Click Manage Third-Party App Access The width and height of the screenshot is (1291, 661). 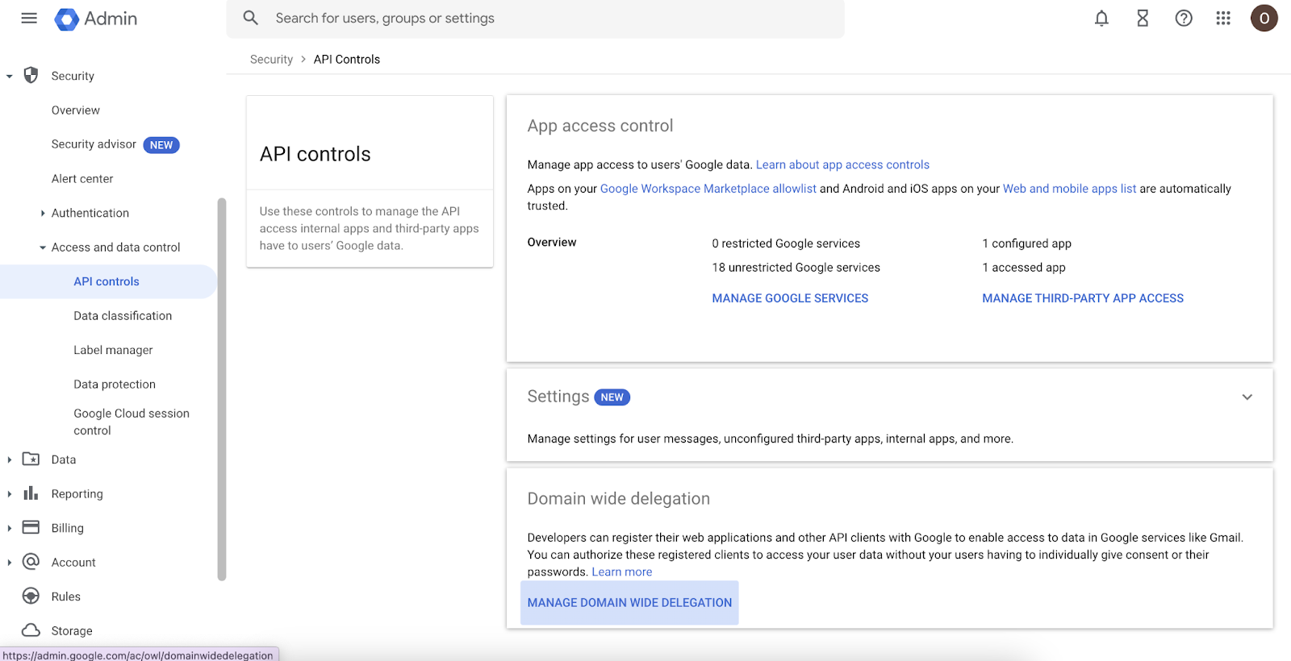(1083, 298)
